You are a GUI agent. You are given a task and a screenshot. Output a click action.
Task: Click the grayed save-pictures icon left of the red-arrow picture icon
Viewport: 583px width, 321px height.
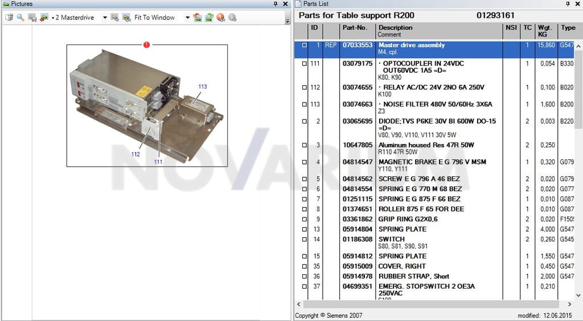[x=32, y=18]
